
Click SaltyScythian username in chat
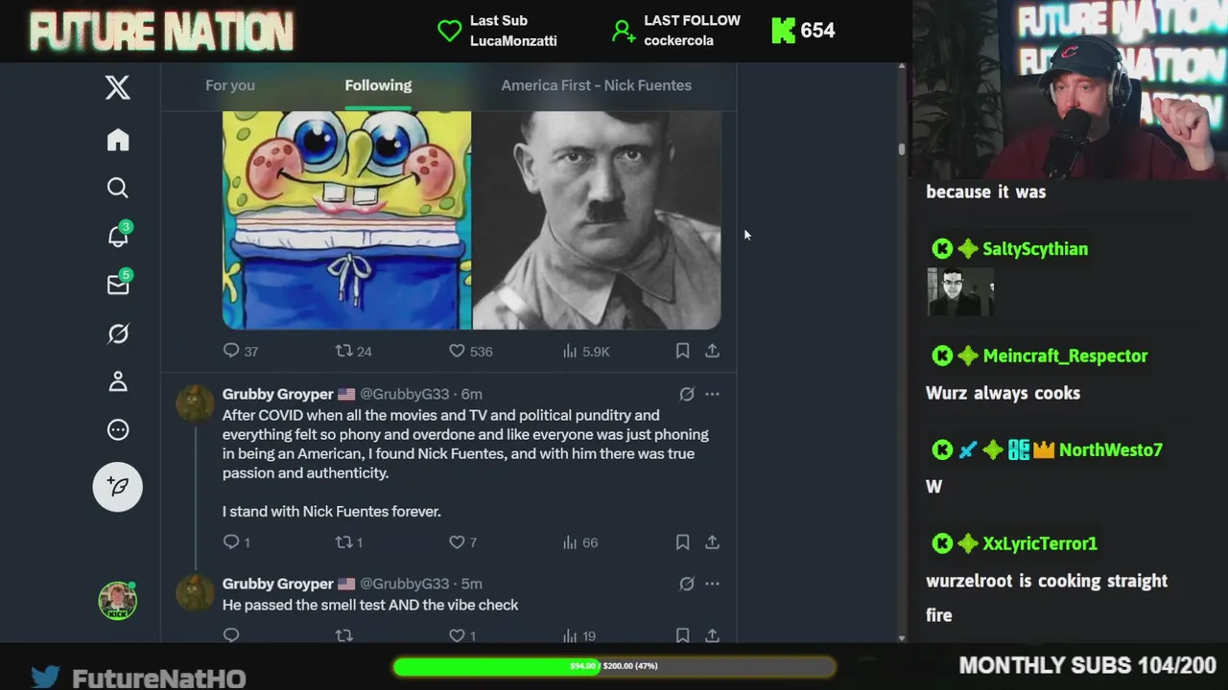1035,249
